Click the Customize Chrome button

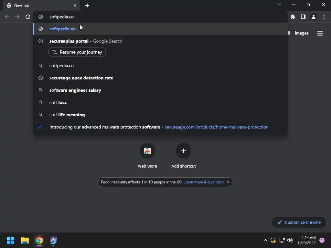click(x=299, y=222)
